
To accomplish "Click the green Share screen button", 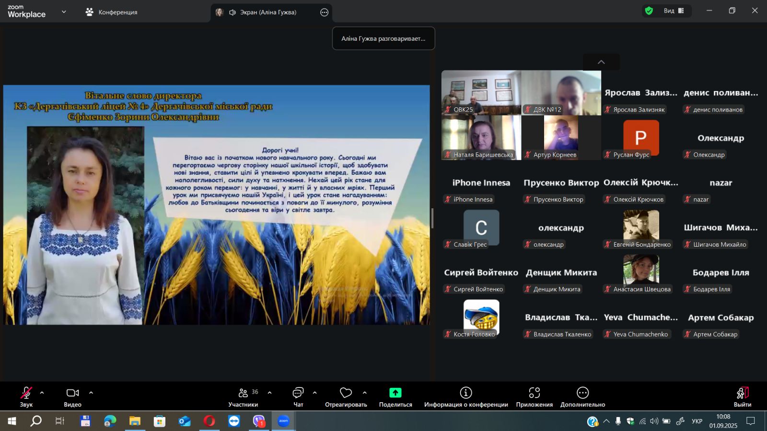I will (395, 393).
